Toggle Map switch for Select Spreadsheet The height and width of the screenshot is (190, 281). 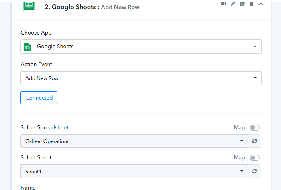coord(255,128)
